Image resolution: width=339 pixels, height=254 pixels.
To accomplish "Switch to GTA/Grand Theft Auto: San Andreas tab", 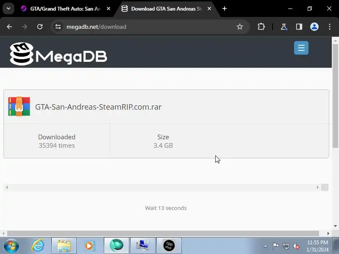I will point(66,8).
